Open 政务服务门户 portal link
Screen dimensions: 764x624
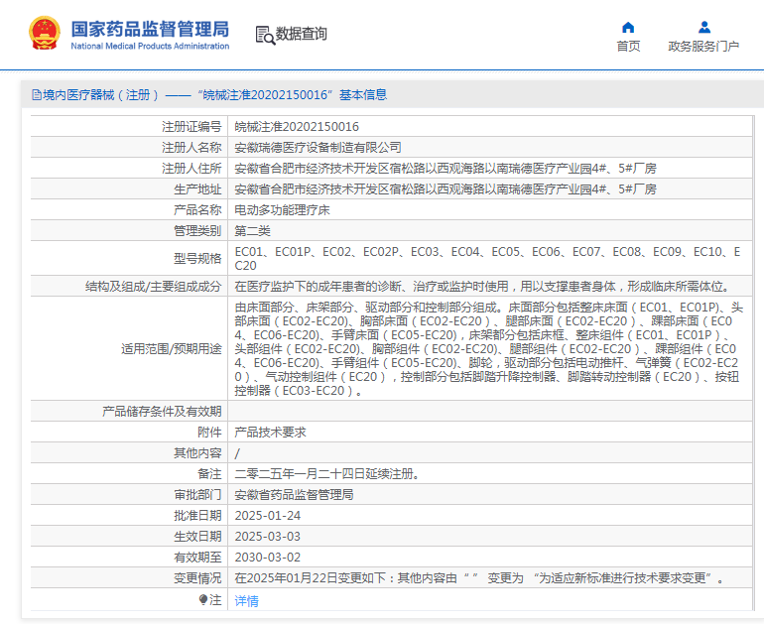(x=703, y=47)
